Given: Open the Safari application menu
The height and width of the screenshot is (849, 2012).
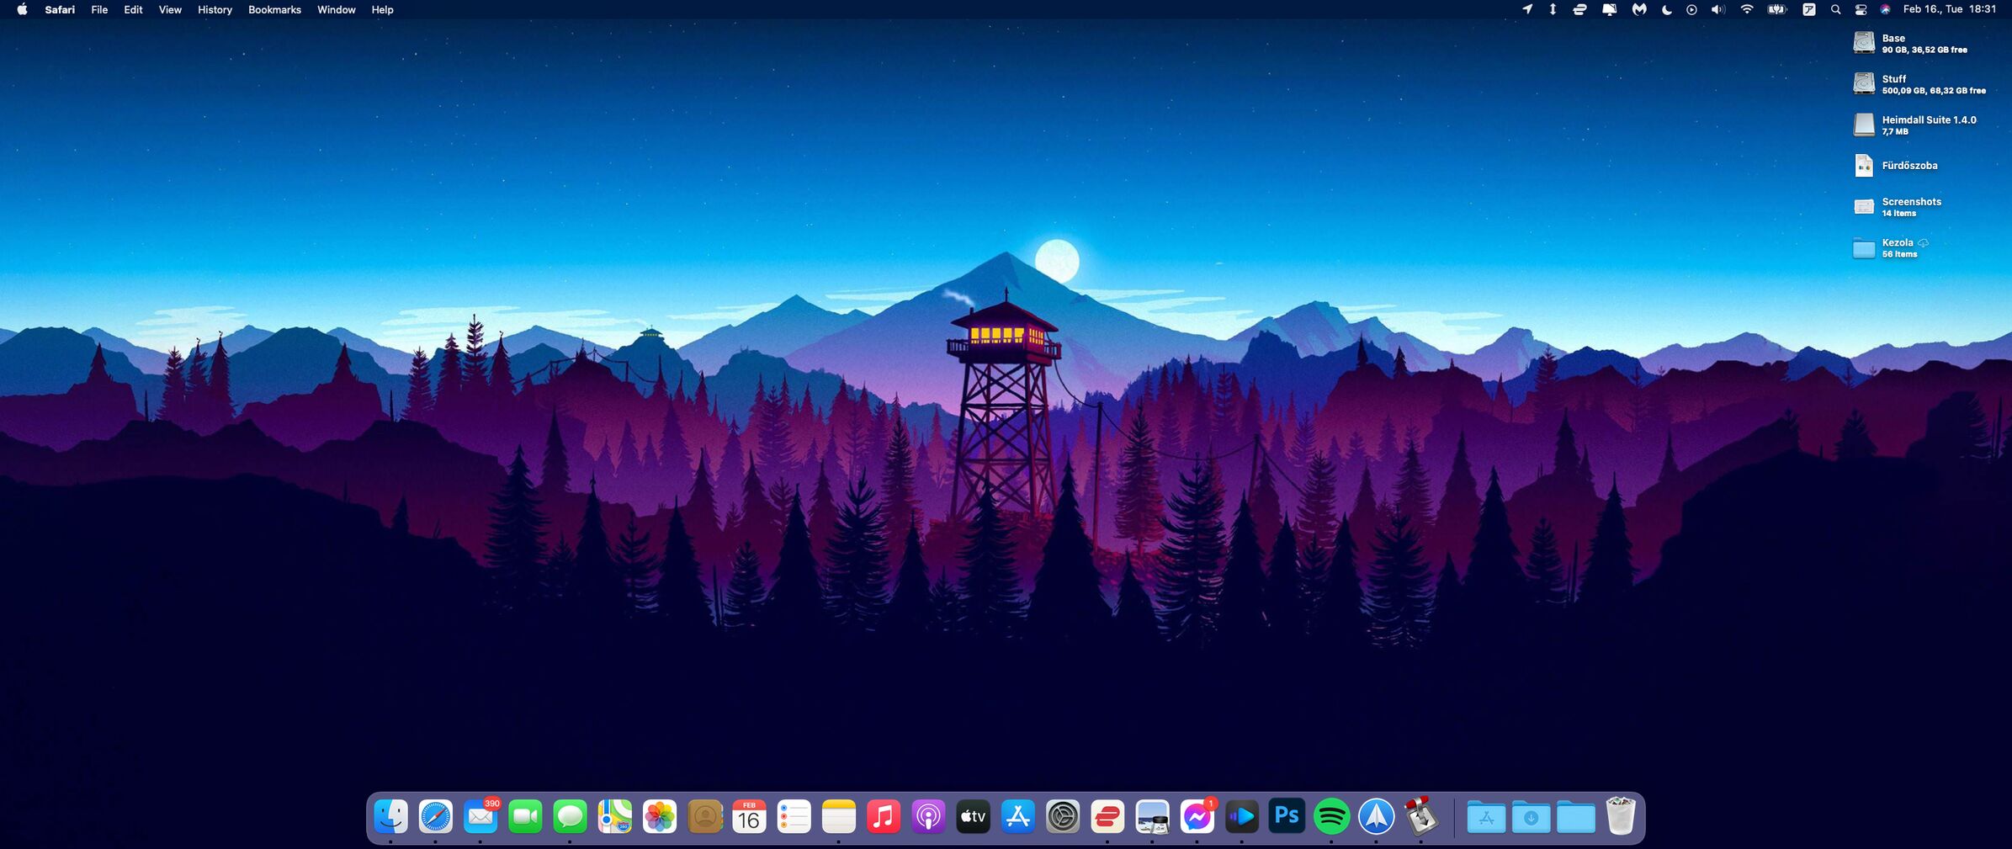Looking at the screenshot, I should click(x=60, y=9).
